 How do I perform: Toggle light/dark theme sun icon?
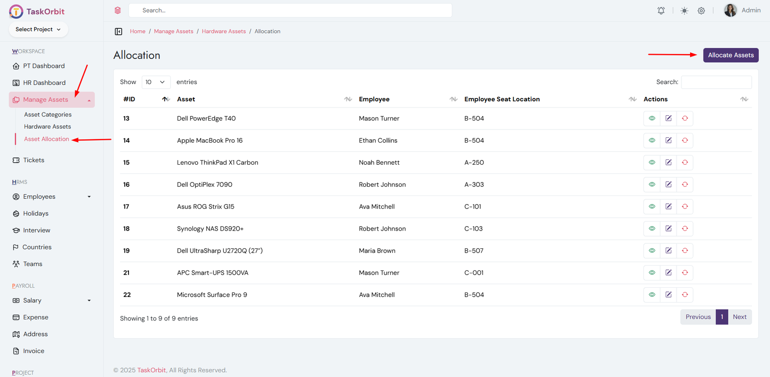pos(684,11)
